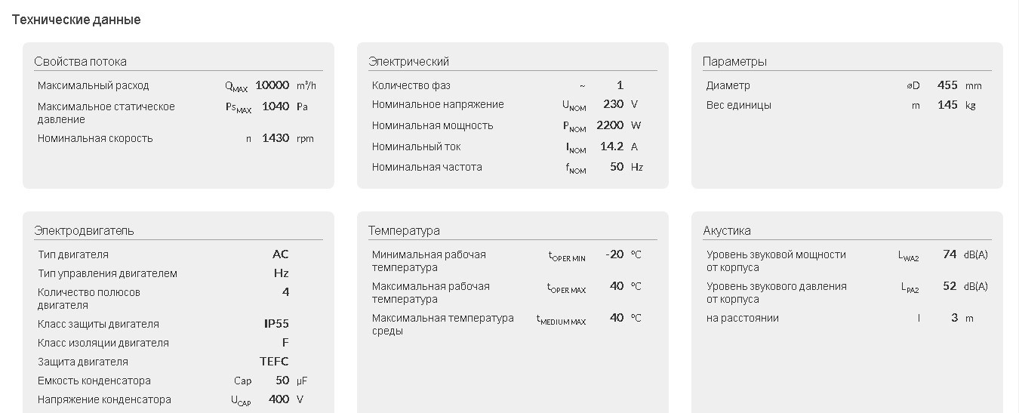Click the 'Номинальный ток' label
Viewport: 1019px width, 413px height.
(x=417, y=147)
